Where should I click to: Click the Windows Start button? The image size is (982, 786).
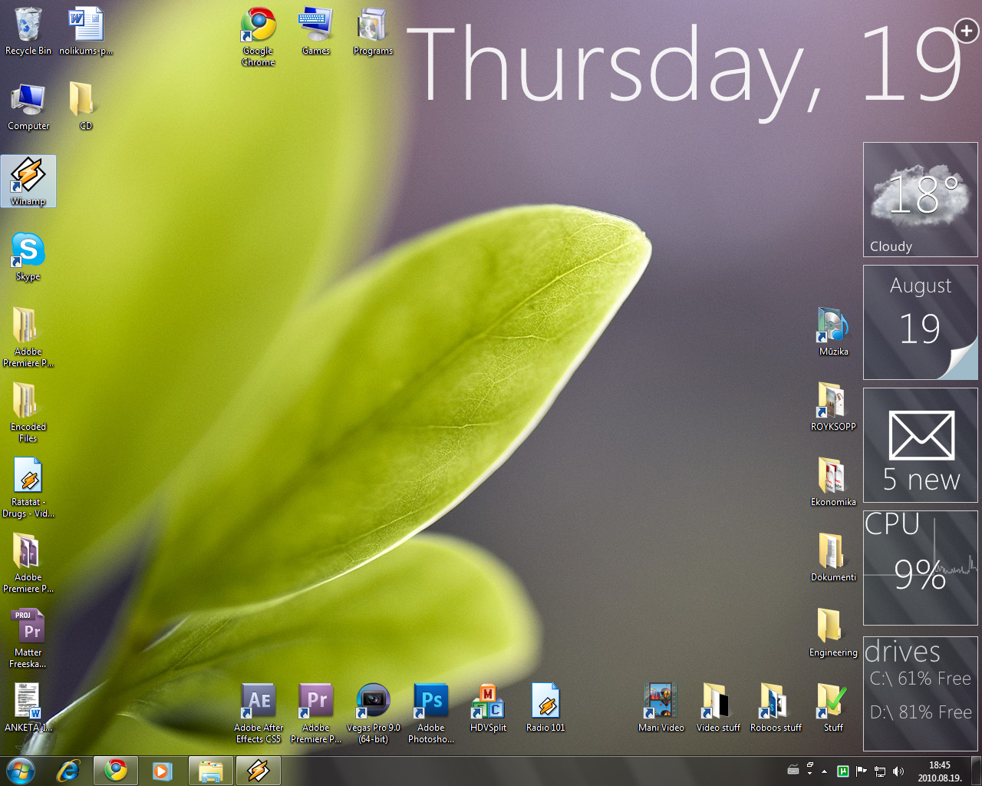click(x=20, y=771)
